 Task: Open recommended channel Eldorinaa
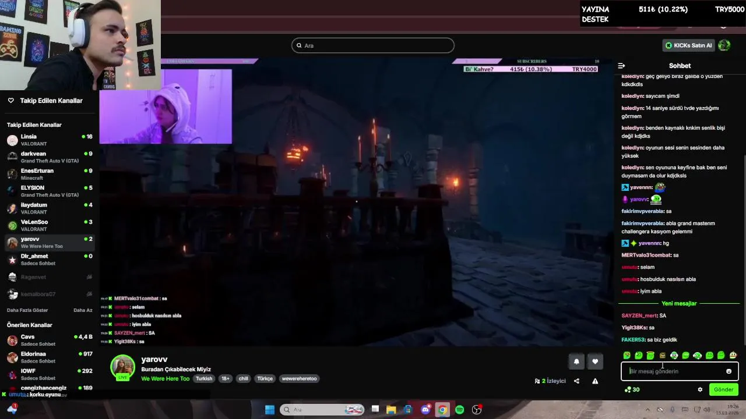(50, 357)
